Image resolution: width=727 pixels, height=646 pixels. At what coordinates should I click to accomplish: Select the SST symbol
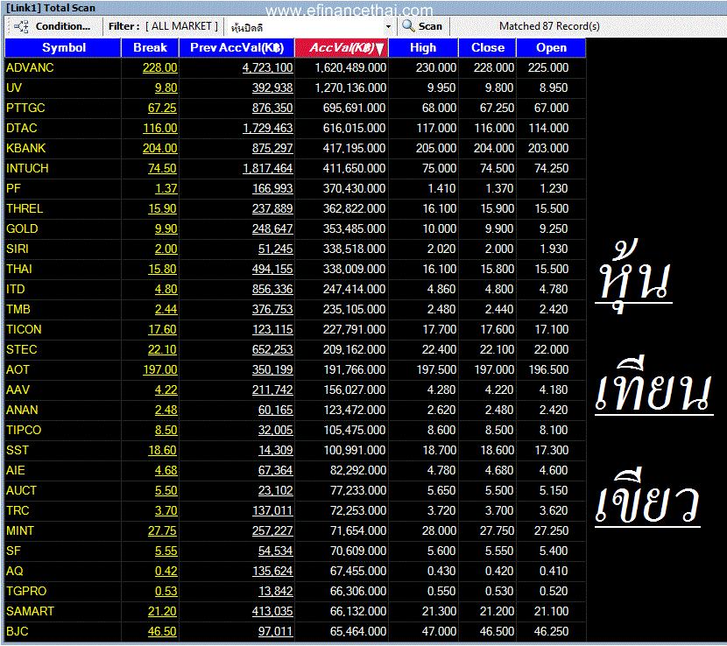pos(18,451)
